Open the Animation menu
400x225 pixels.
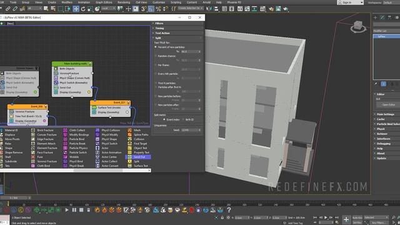84,2
